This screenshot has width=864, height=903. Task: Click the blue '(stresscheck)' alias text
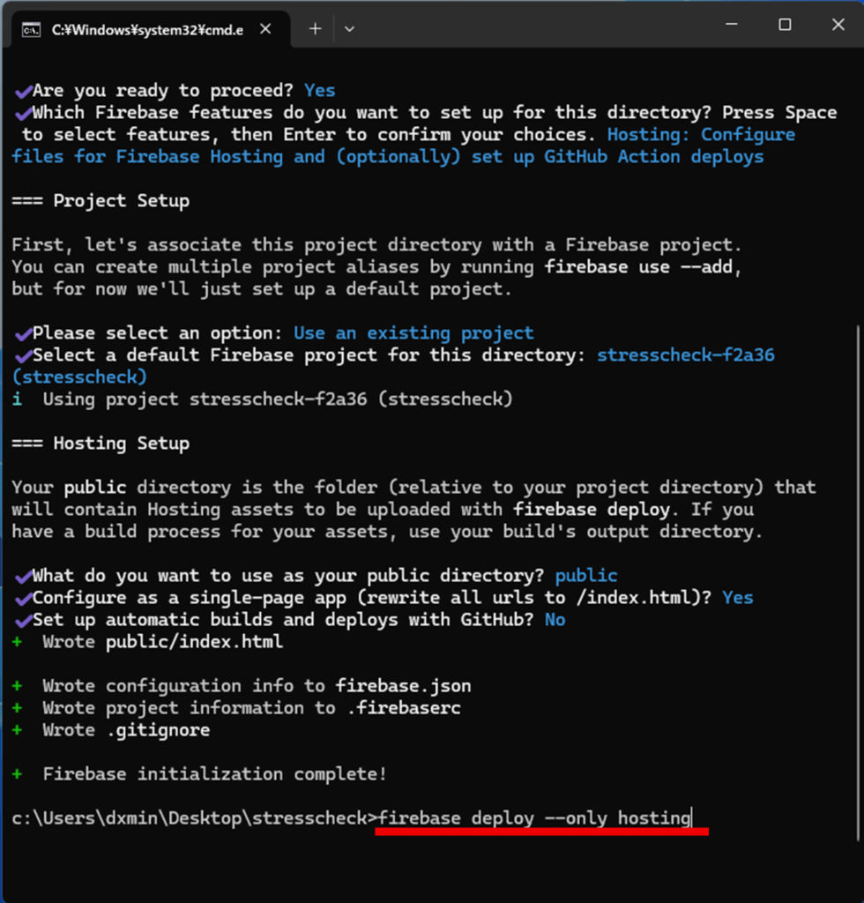click(79, 377)
